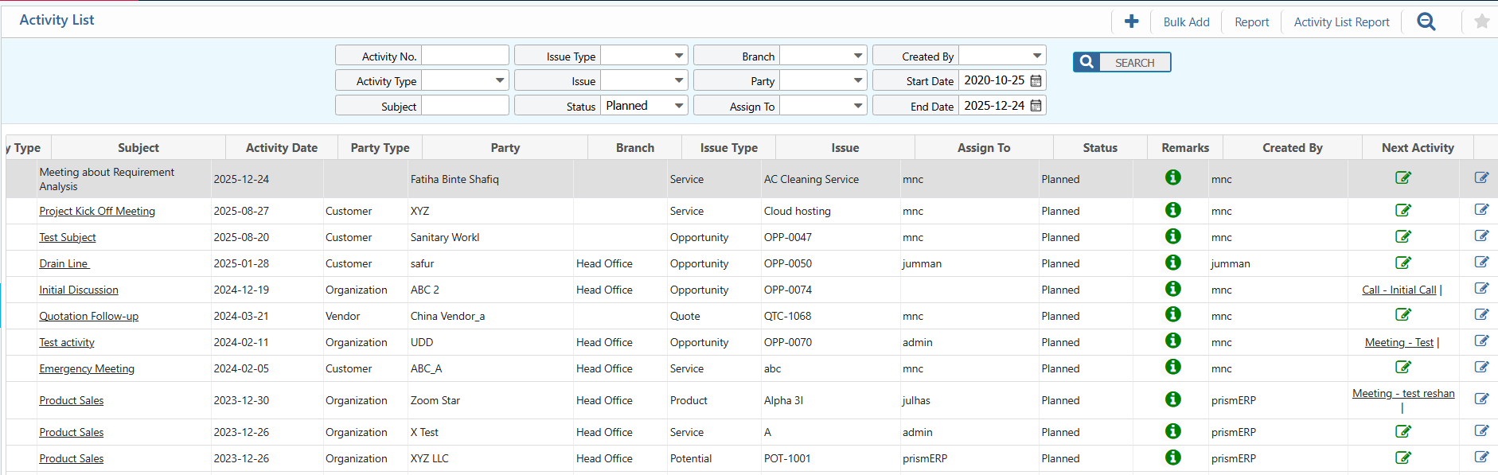View remarks info icon for Emergency Meeting row
Screen dimensions: 1498x475
coord(1173,368)
